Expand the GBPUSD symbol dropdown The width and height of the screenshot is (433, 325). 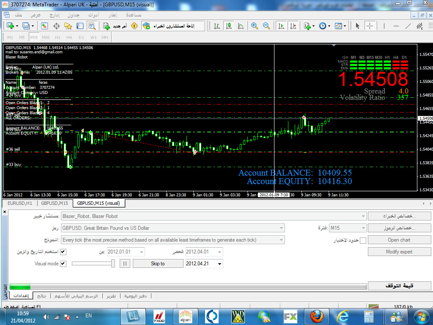click(281, 228)
